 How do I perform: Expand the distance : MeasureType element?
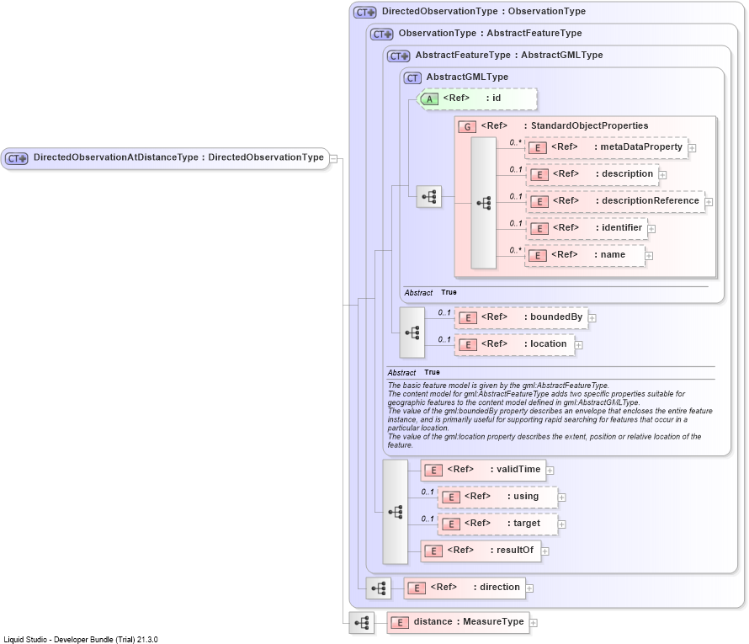[x=534, y=623]
